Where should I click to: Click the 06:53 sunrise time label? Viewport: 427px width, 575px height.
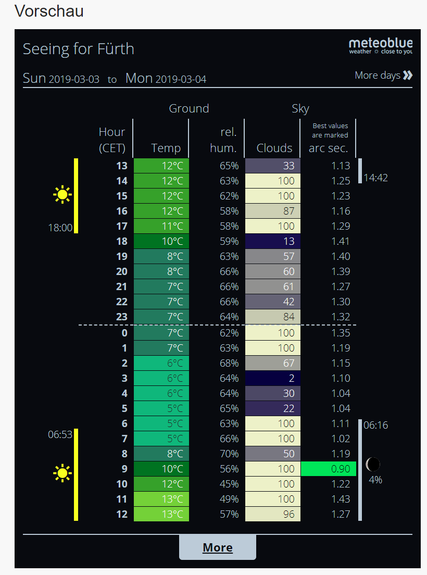point(60,434)
